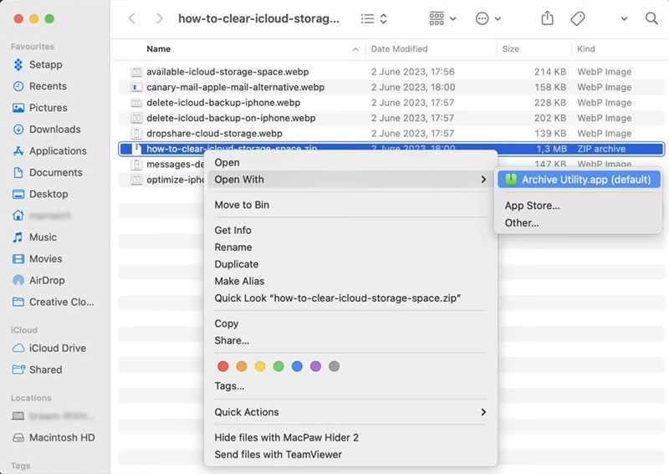Choose Get Info from context menu
Viewport: 669px width, 474px height.
(x=232, y=231)
